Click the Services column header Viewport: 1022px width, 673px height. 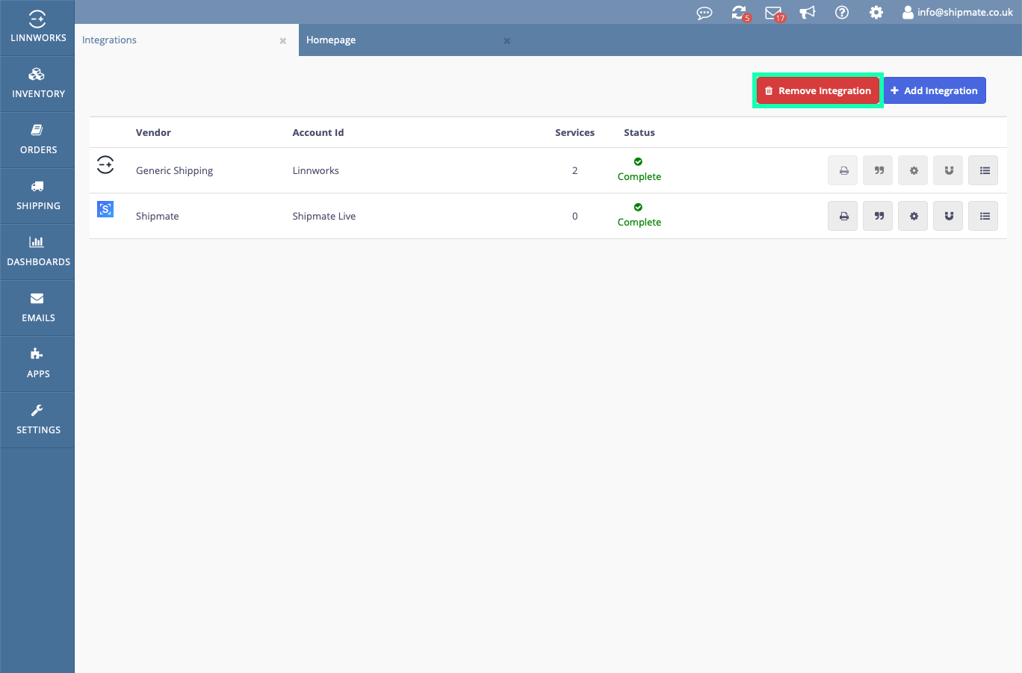(x=575, y=132)
